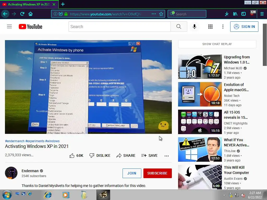
Task: Open the Windows Explorer folder taskbar icon
Action: pos(84,195)
